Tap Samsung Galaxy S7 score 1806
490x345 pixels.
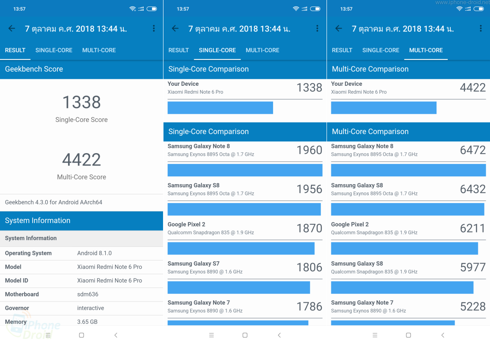click(309, 267)
